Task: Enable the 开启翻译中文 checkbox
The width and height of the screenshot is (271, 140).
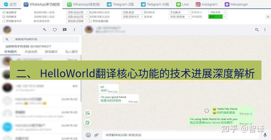Action: [4, 21]
